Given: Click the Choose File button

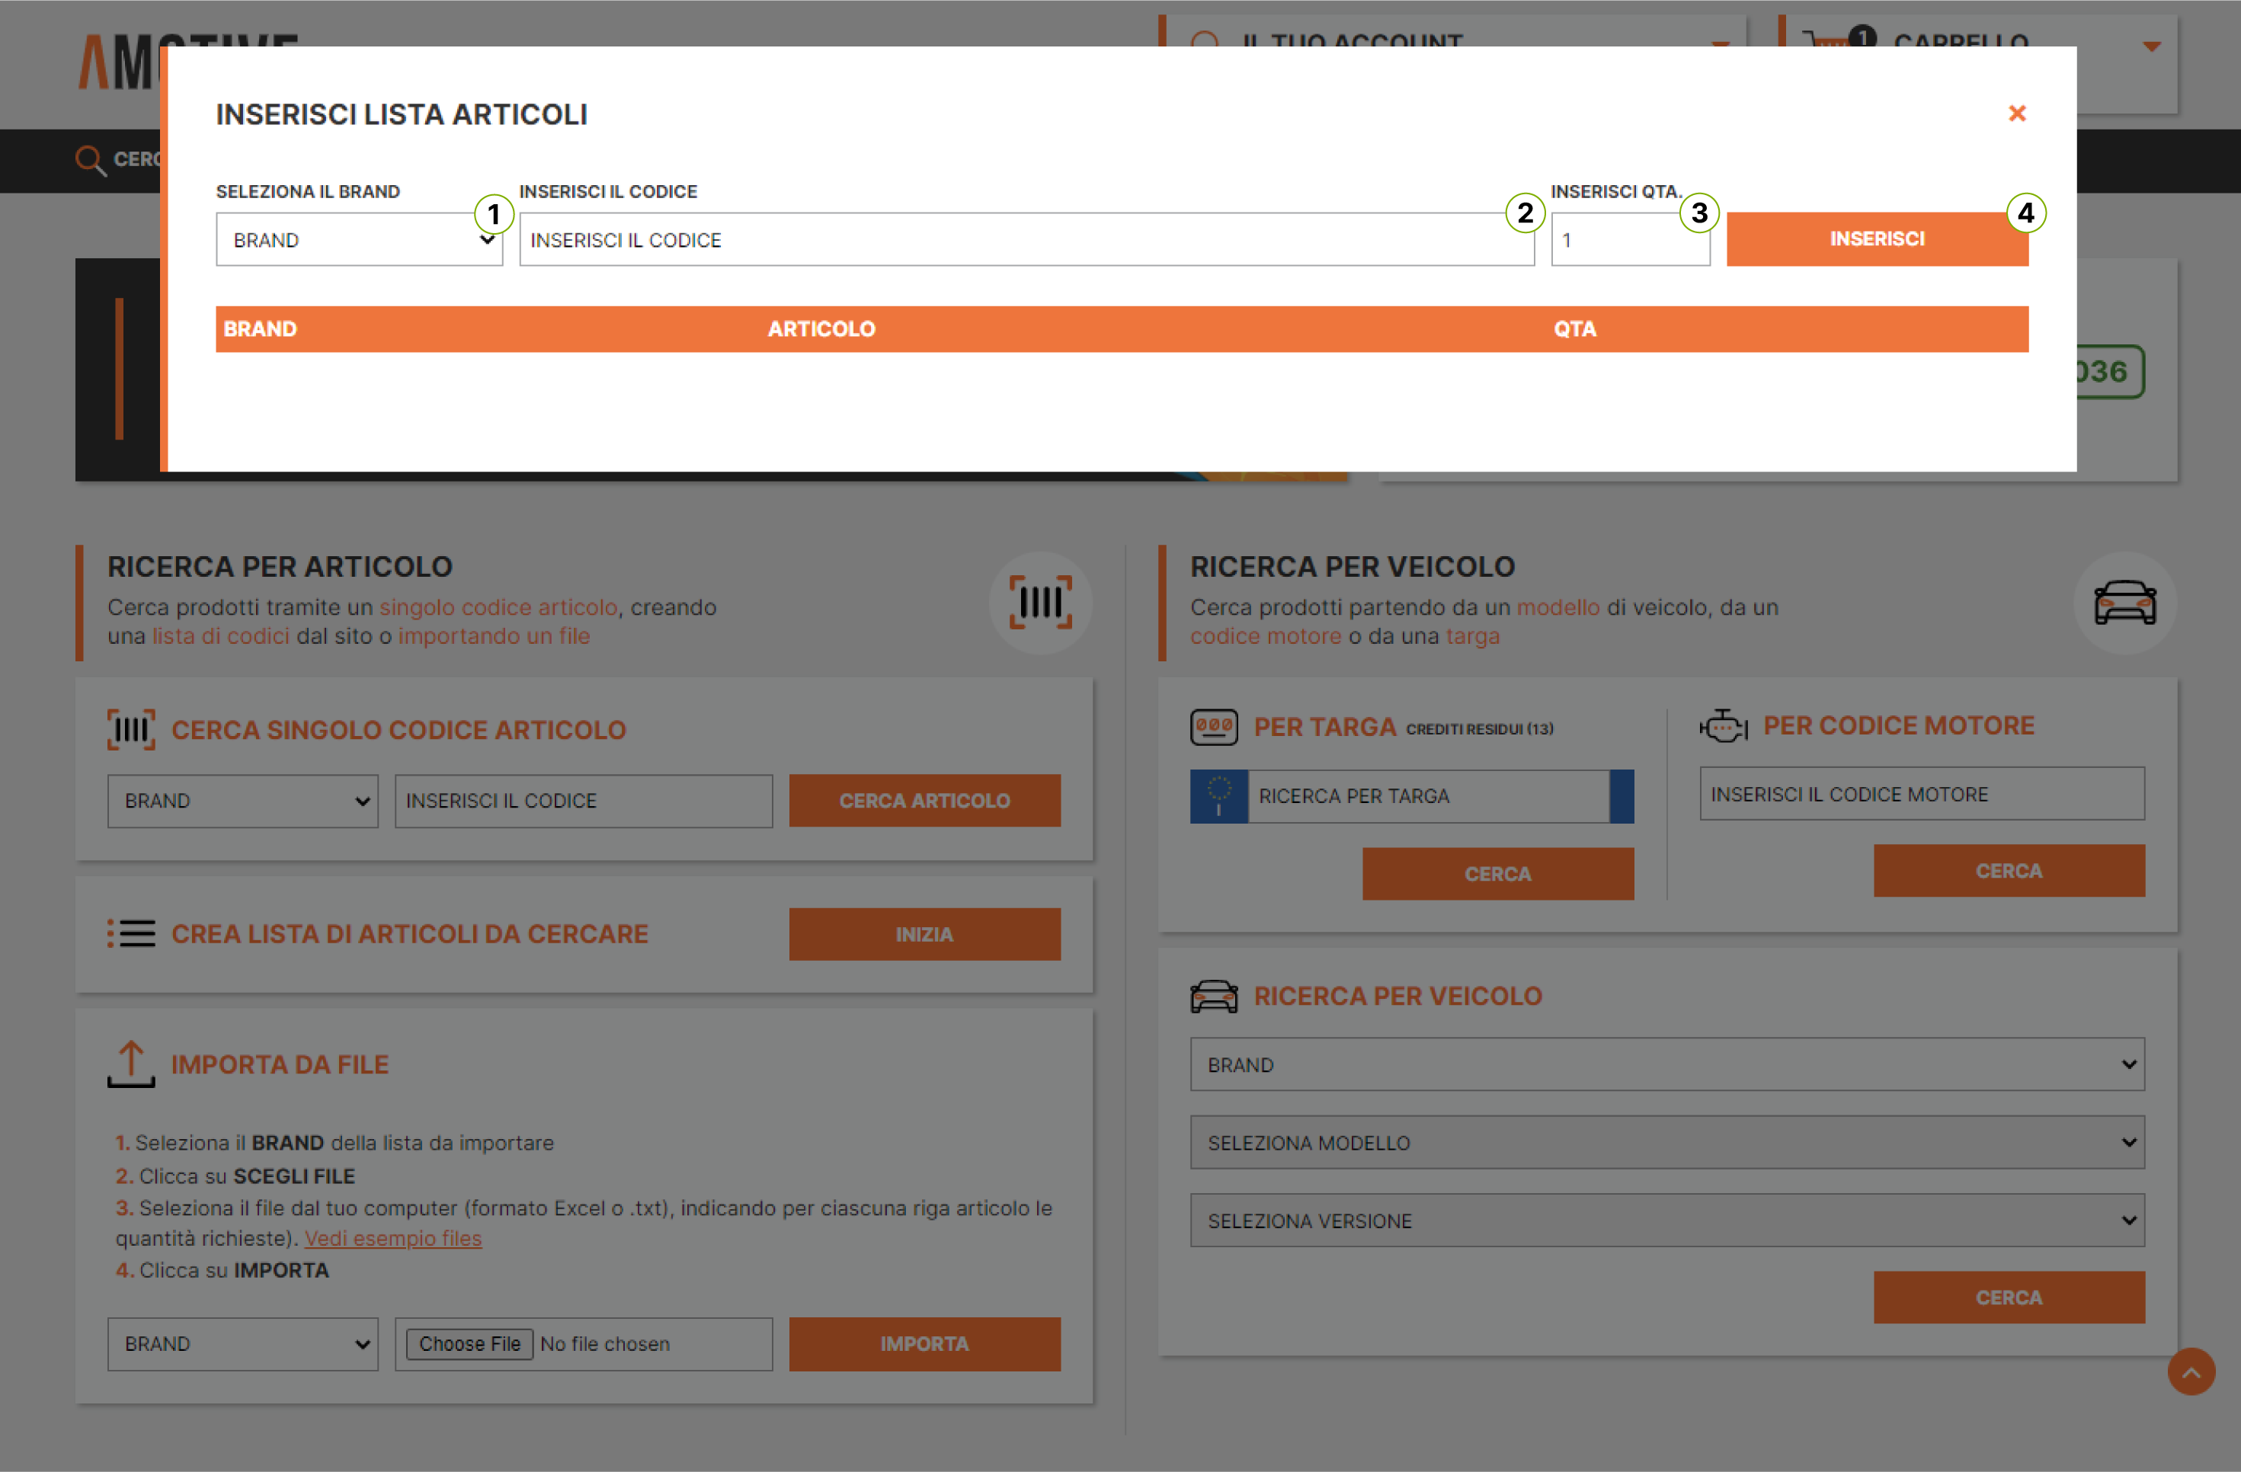Looking at the screenshot, I should coord(469,1344).
